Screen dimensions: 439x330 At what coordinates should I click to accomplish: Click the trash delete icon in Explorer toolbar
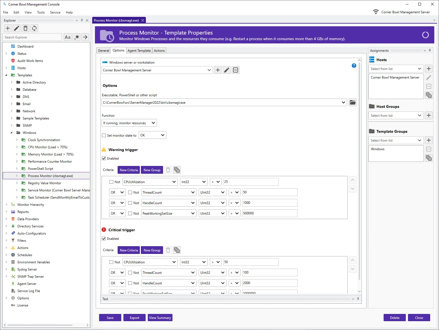tap(25, 28)
